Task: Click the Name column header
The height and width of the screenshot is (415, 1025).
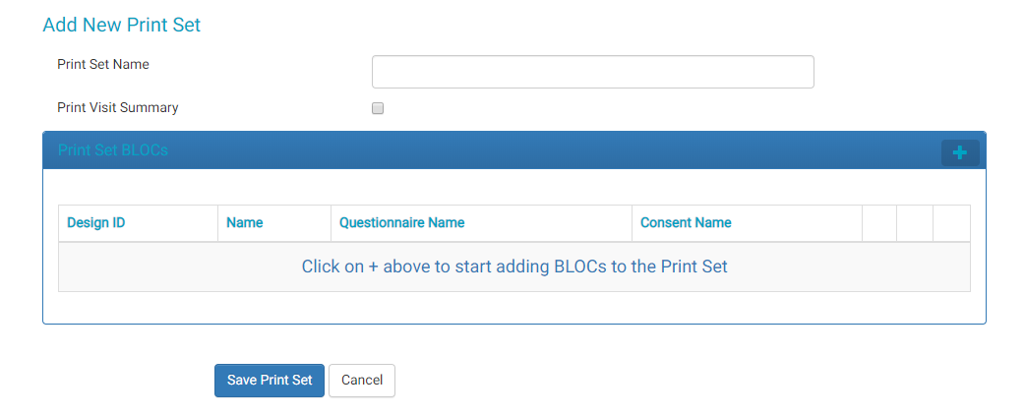Action: [x=245, y=223]
